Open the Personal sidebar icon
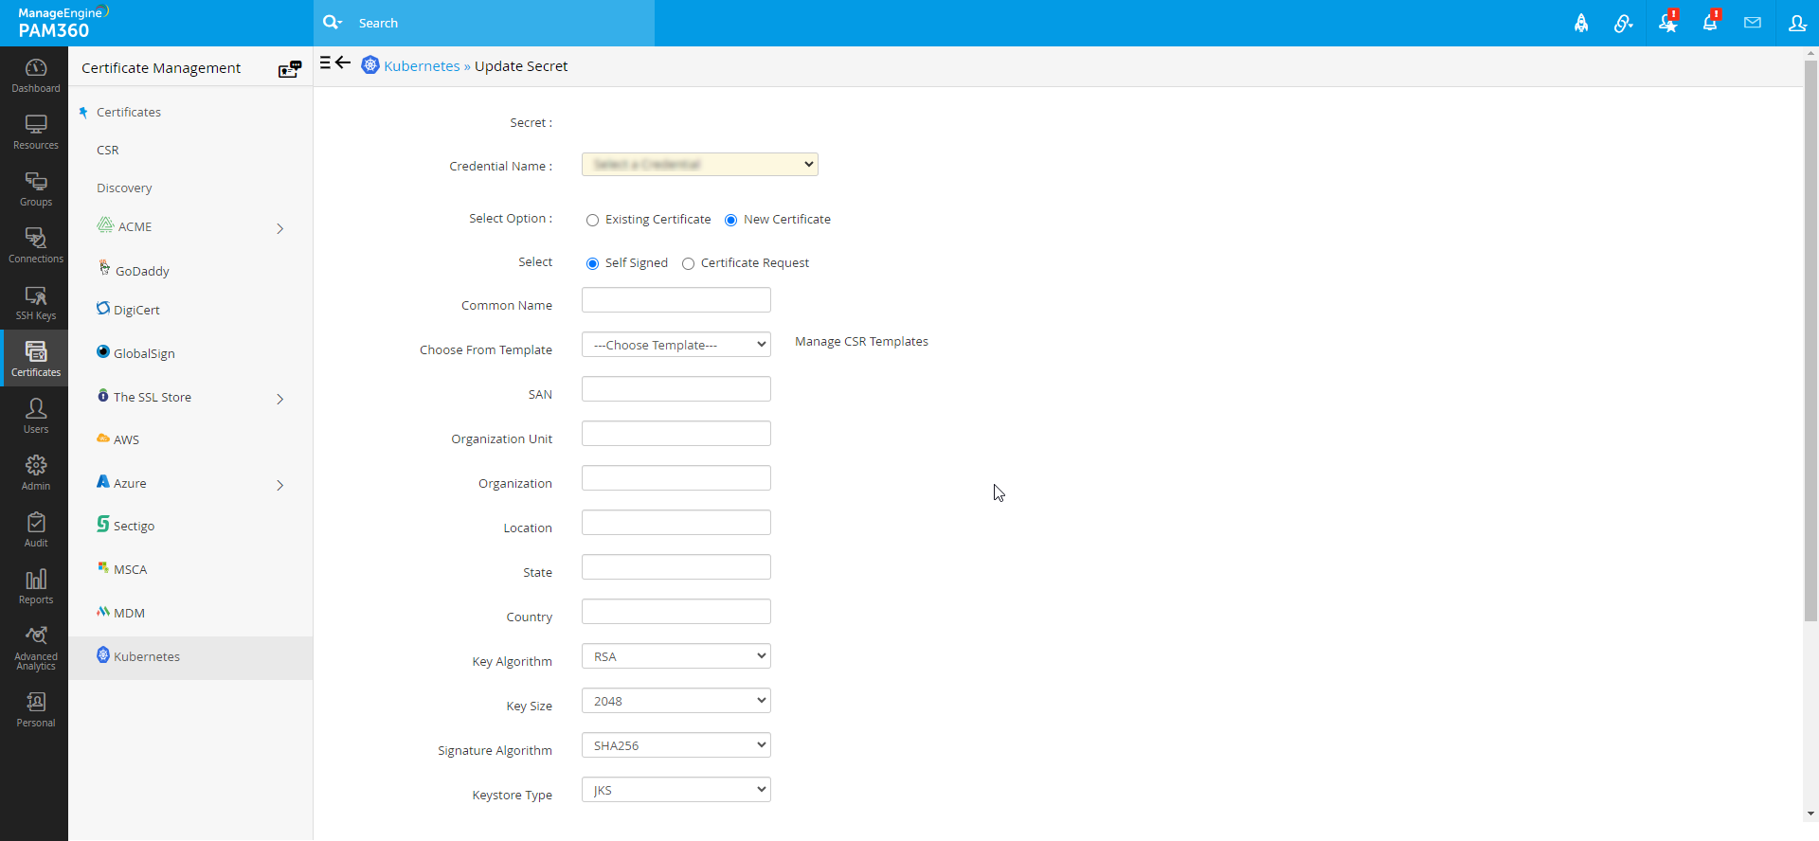The width and height of the screenshot is (1819, 841). click(x=35, y=709)
